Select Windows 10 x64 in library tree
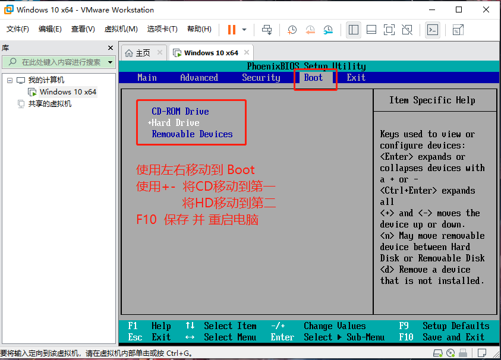The image size is (501, 360). click(x=68, y=92)
